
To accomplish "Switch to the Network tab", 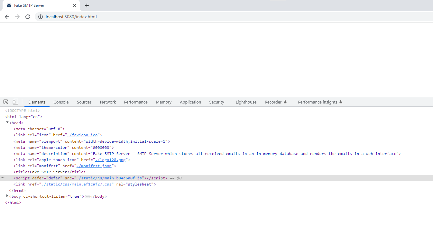I will [x=108, y=102].
